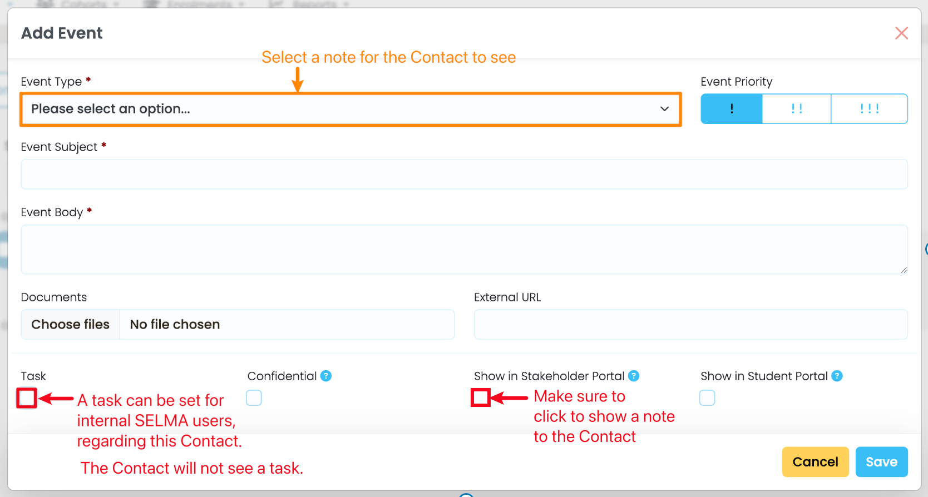
Task: Click the help icon next to Confidential
Action: tap(326, 376)
